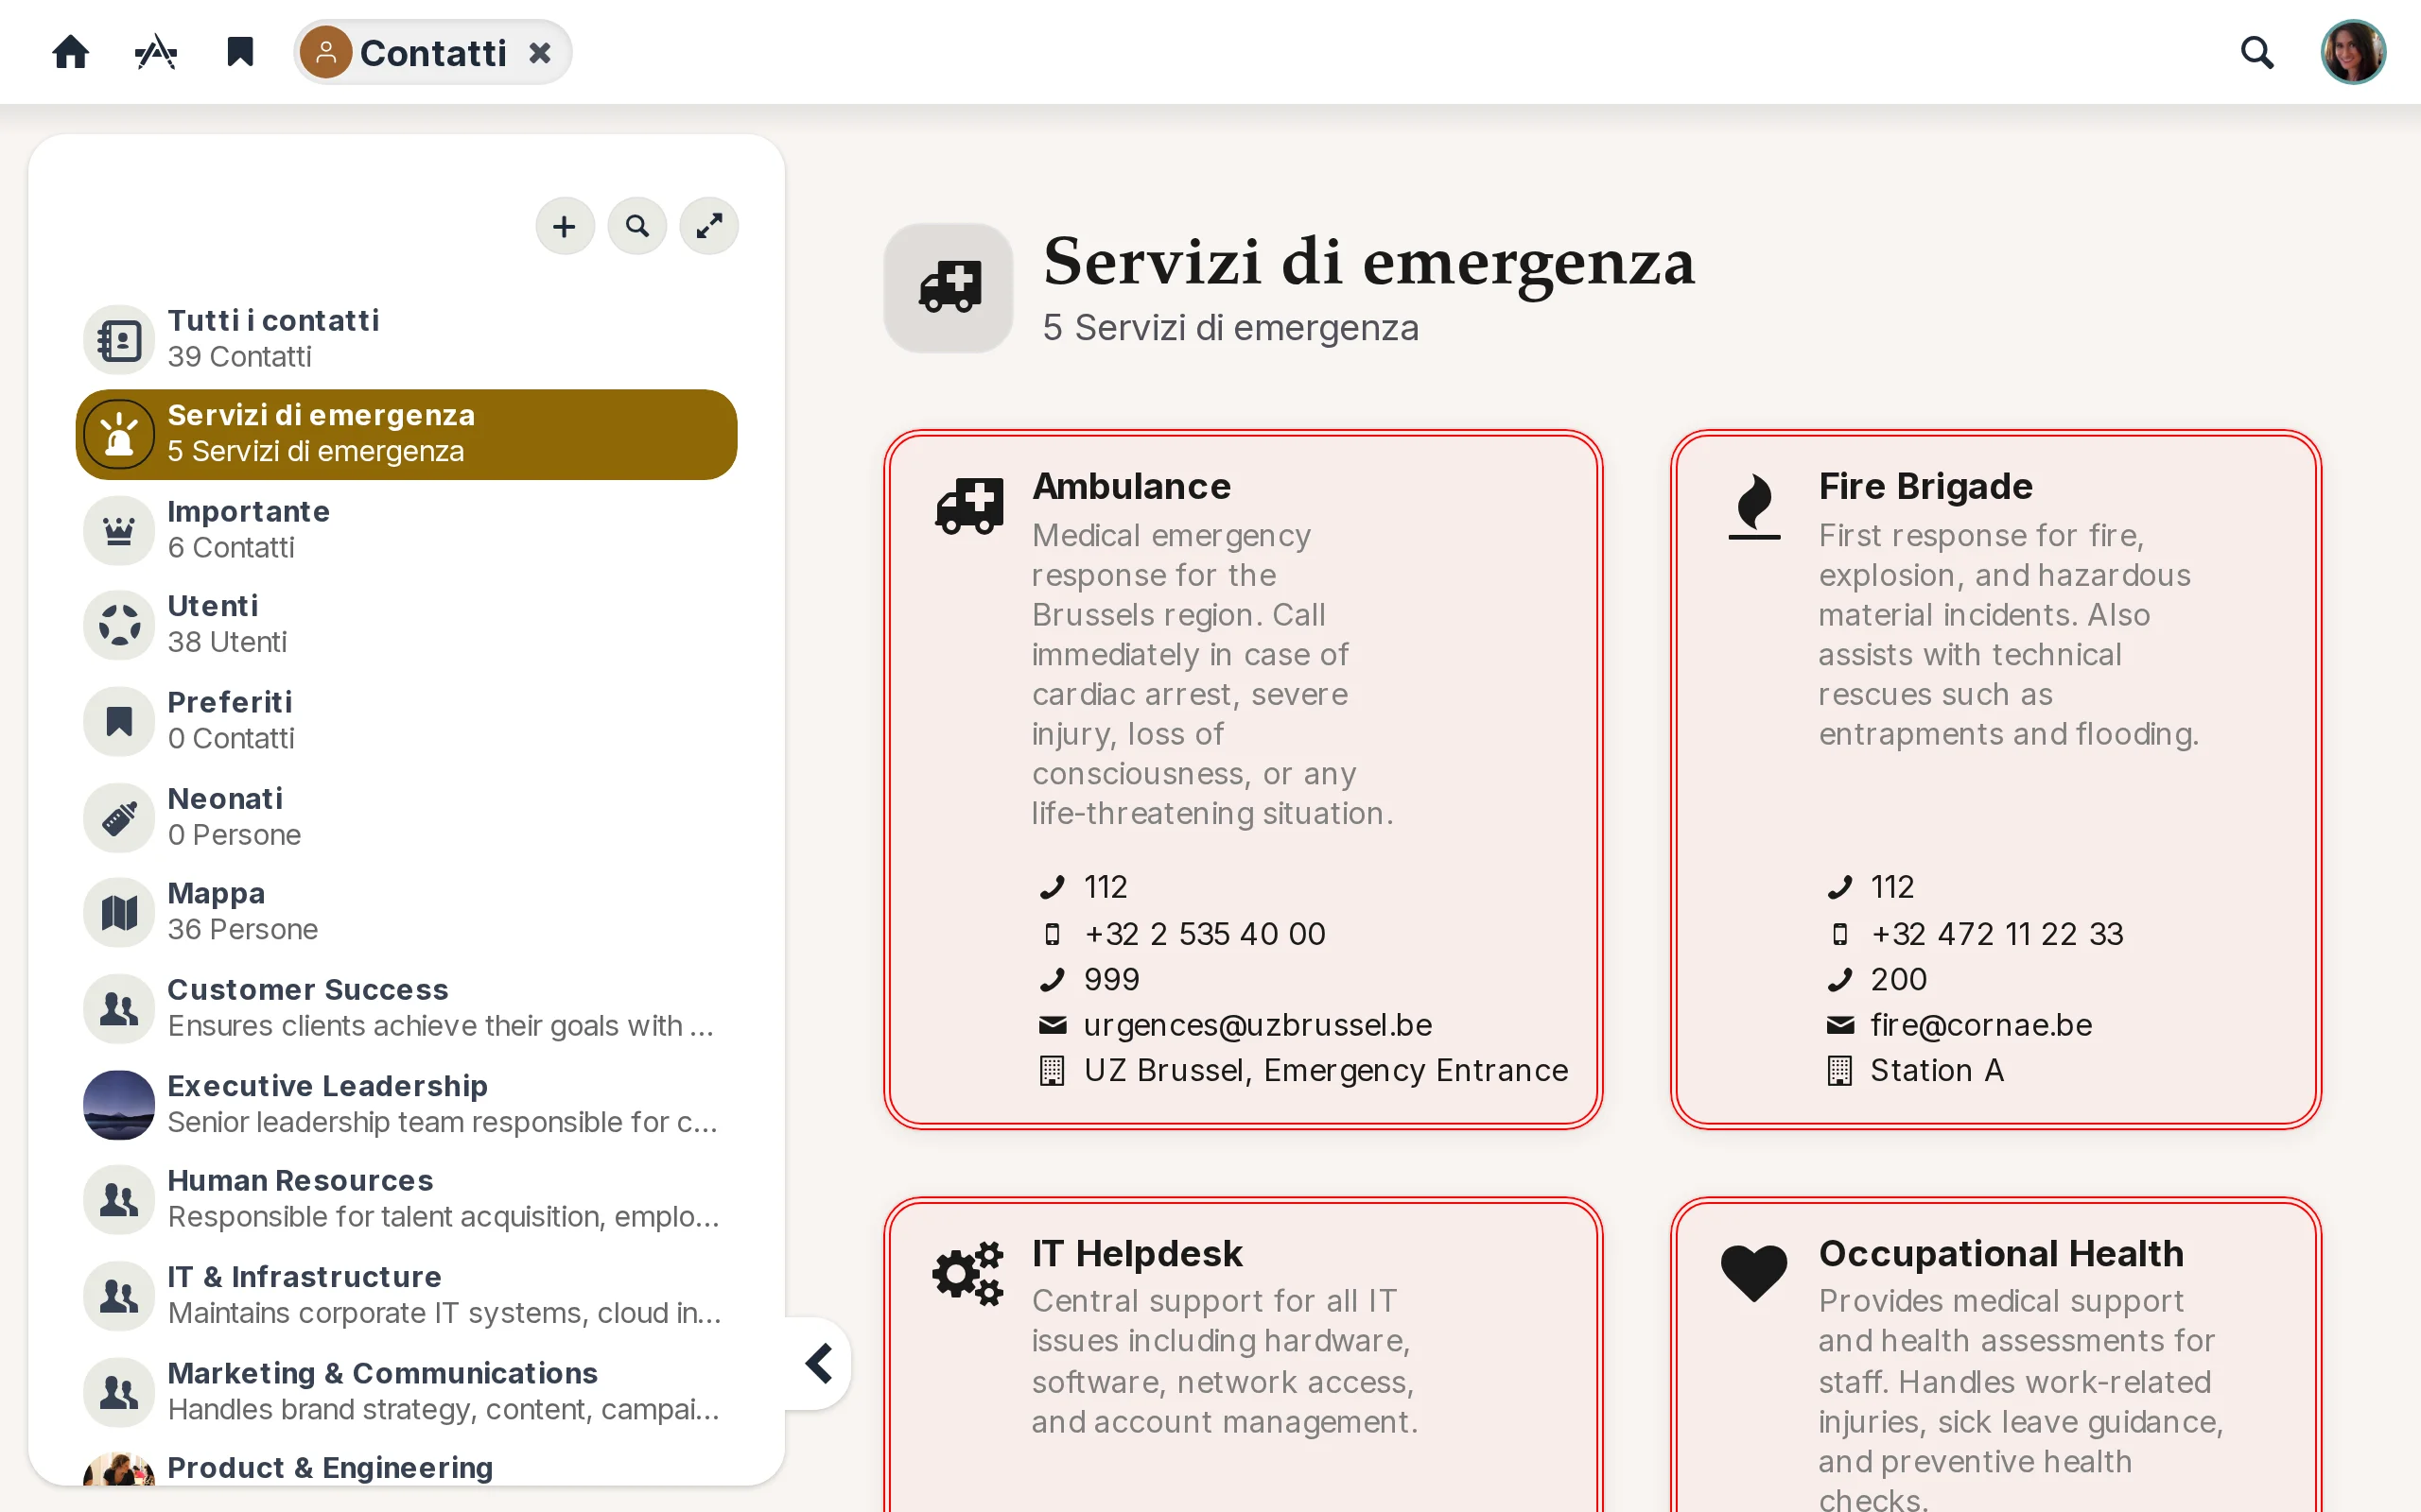
Task: Email urgences@uzbrussel.be
Action: click(1258, 1025)
